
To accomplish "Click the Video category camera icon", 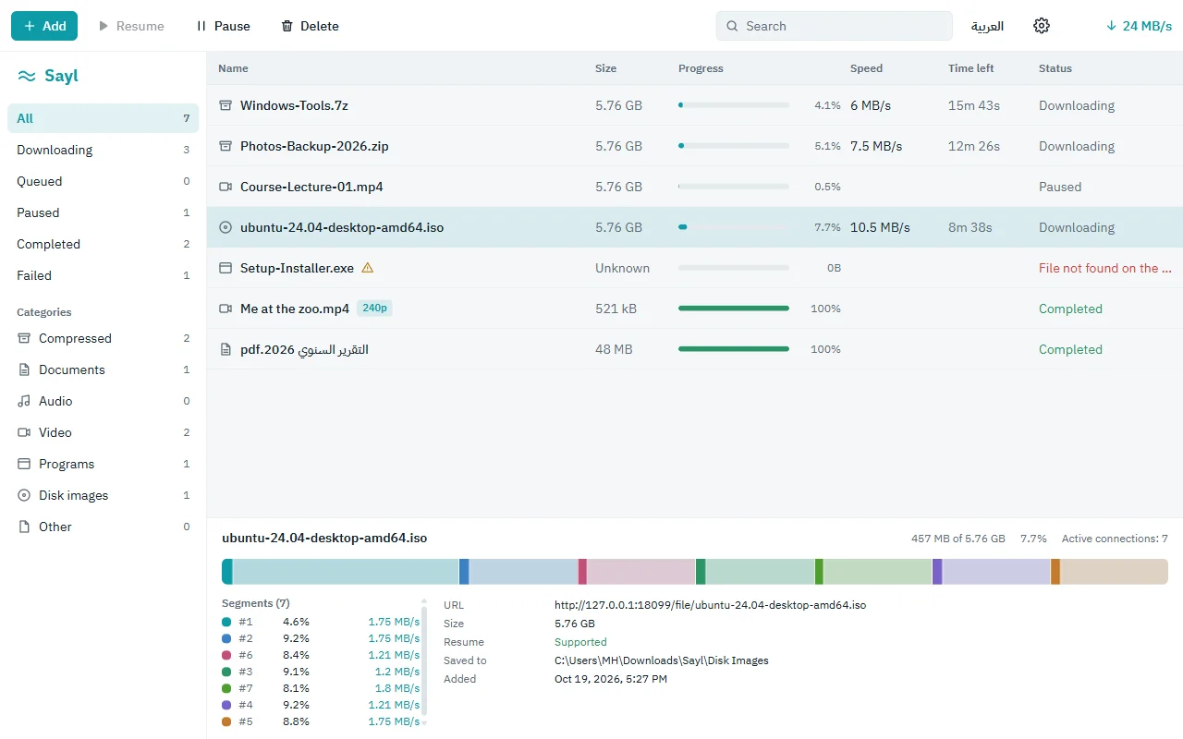I will (24, 432).
